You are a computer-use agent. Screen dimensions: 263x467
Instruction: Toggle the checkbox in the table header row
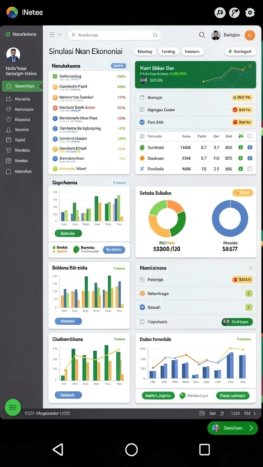pyautogui.click(x=250, y=136)
